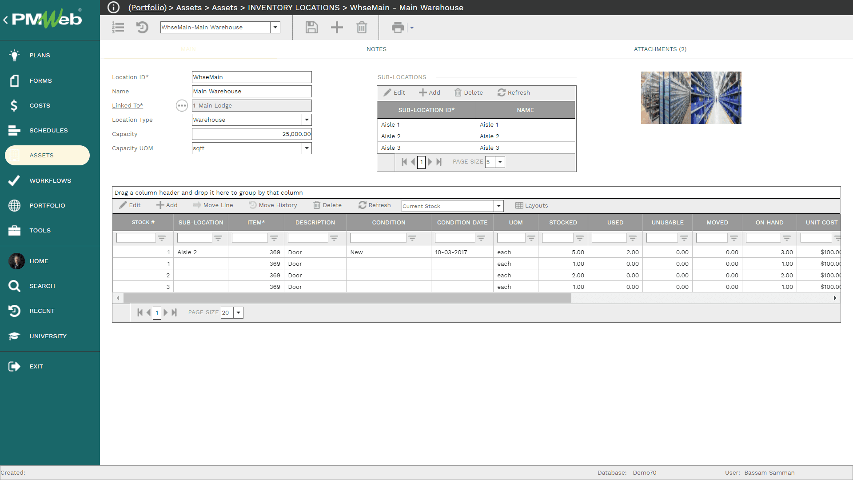
Task: Expand the Capacity UOM dropdown
Action: click(307, 148)
